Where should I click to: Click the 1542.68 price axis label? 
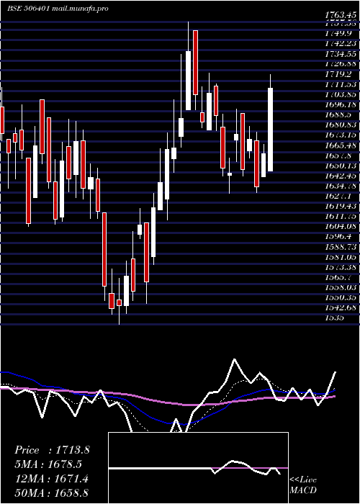pyautogui.click(x=341, y=307)
